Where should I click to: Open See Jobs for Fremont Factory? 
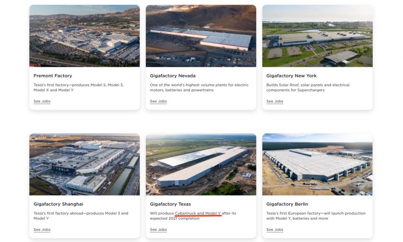(42, 101)
